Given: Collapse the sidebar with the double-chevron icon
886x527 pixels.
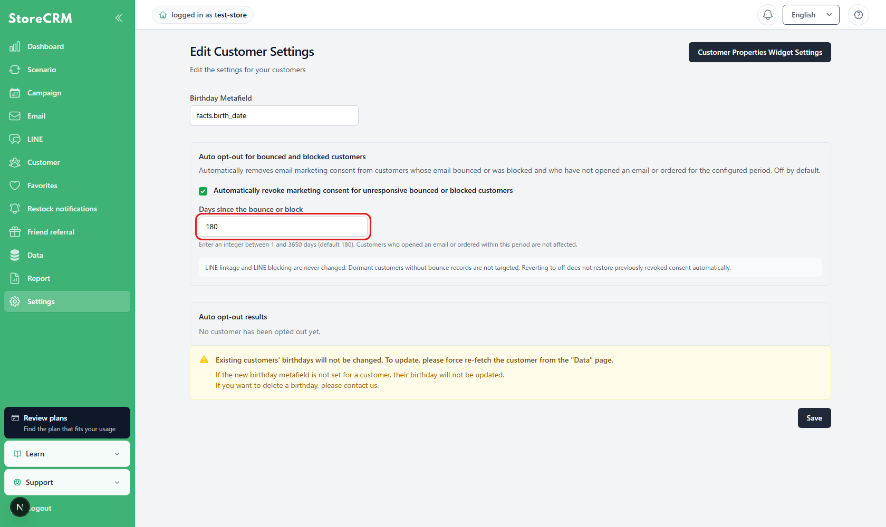Looking at the screenshot, I should click(119, 18).
